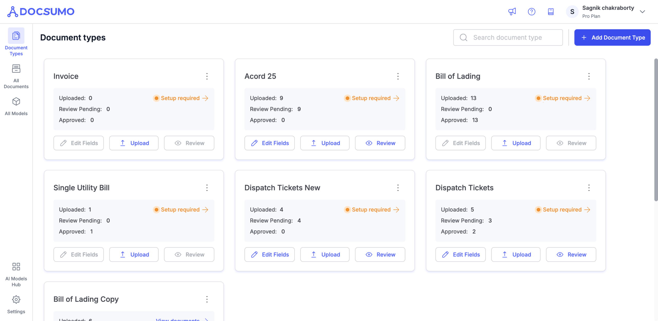The height and width of the screenshot is (321, 658).
Task: Click the Docsumo logo
Action: click(41, 12)
